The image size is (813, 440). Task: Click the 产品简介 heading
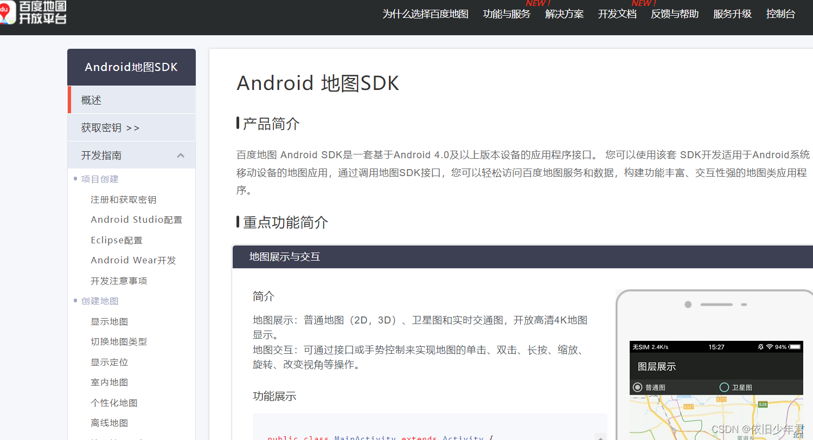point(271,124)
